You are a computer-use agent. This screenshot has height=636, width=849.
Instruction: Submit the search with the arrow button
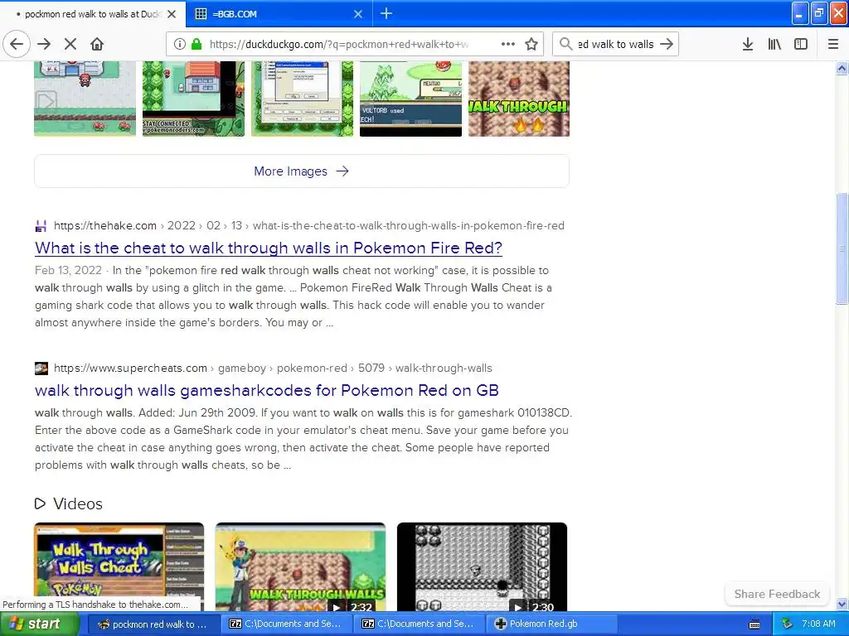pos(667,44)
